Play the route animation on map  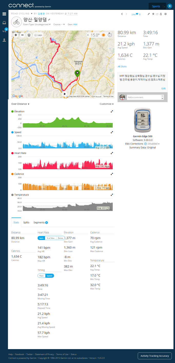[65, 94]
